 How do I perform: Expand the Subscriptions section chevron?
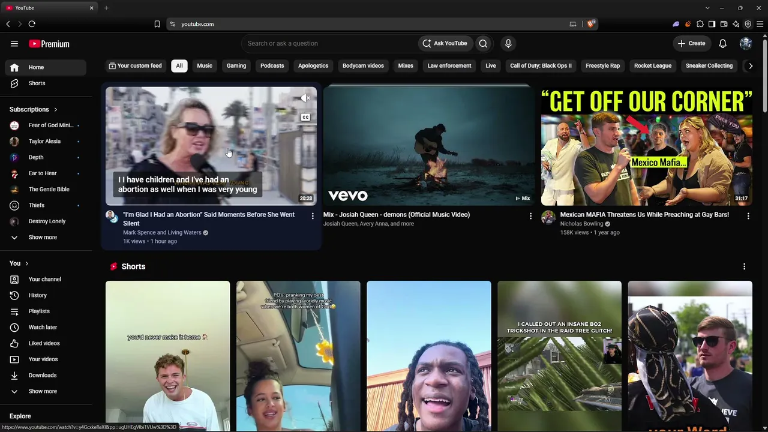click(56, 109)
